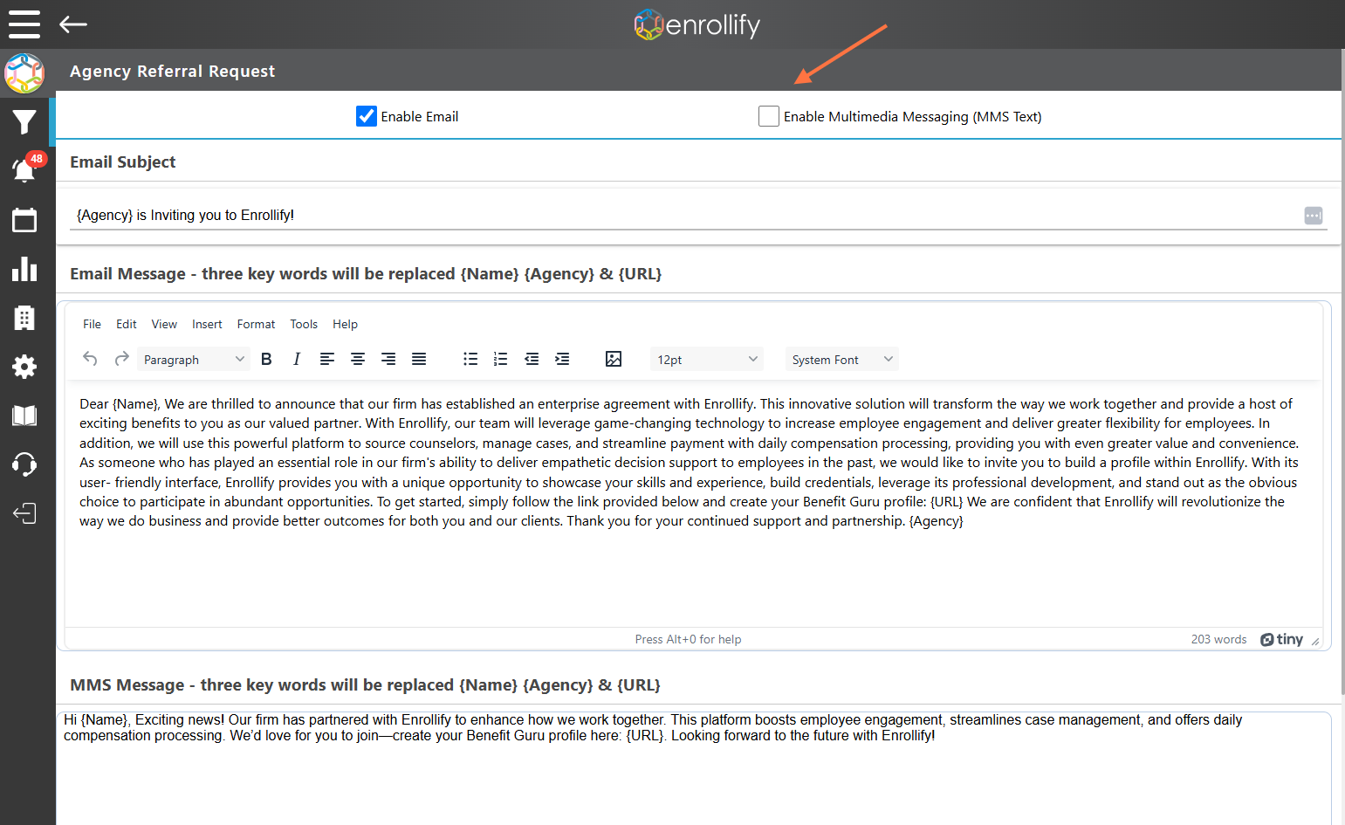Decrease paragraph indent
This screenshot has height=825, width=1345.
(532, 359)
